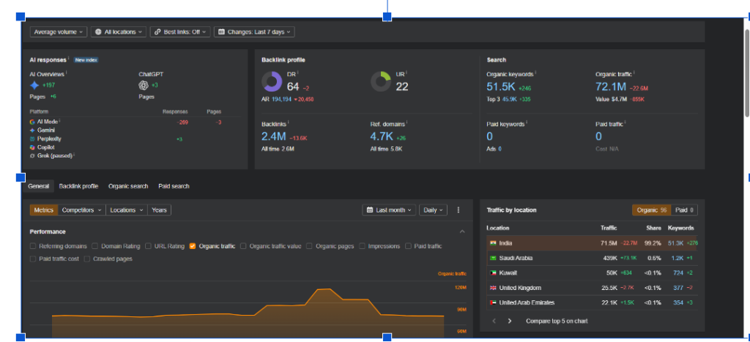Switch to the Backlink profile tab
The height and width of the screenshot is (342, 750).
pos(79,186)
